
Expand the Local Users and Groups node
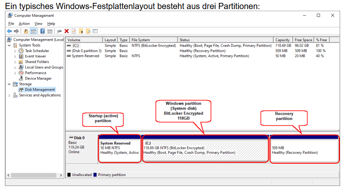click(15, 68)
